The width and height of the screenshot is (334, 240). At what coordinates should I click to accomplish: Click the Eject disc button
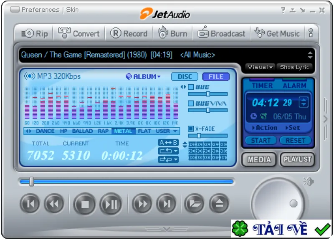(219, 203)
